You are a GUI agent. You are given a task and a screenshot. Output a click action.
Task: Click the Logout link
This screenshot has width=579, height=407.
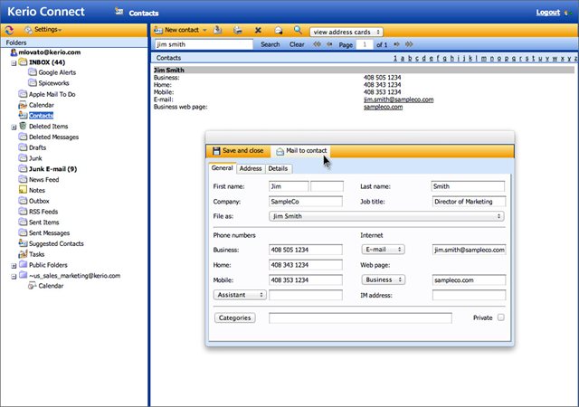(548, 12)
